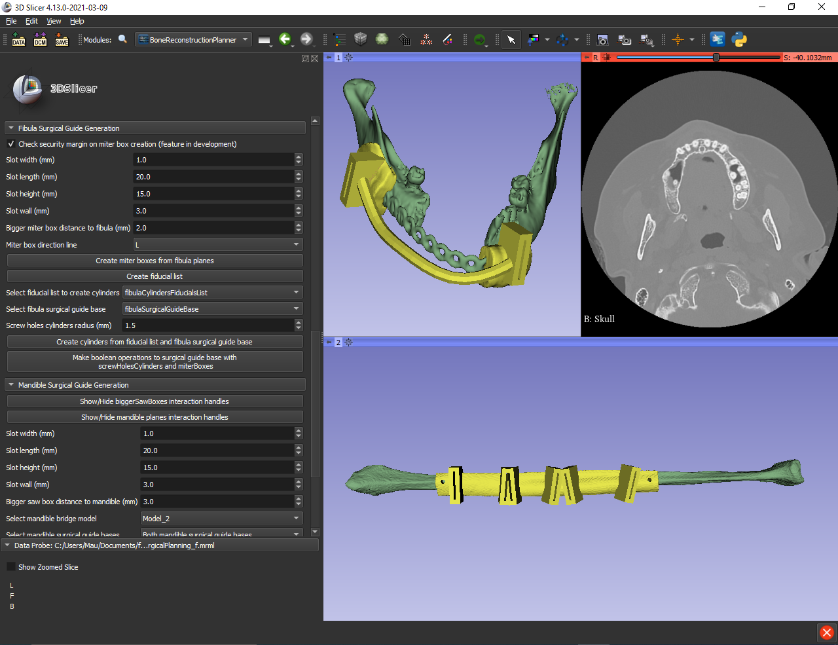Pin the red slice view controls
Screen dimensions: 838x645
click(x=587, y=58)
